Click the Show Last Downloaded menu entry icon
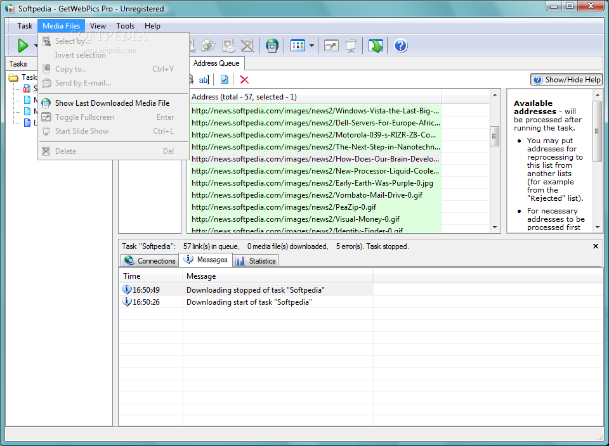This screenshot has height=446, width=609. (46, 103)
